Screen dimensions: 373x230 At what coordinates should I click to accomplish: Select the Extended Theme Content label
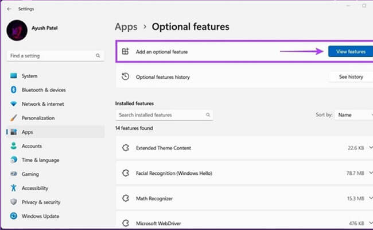164,148
